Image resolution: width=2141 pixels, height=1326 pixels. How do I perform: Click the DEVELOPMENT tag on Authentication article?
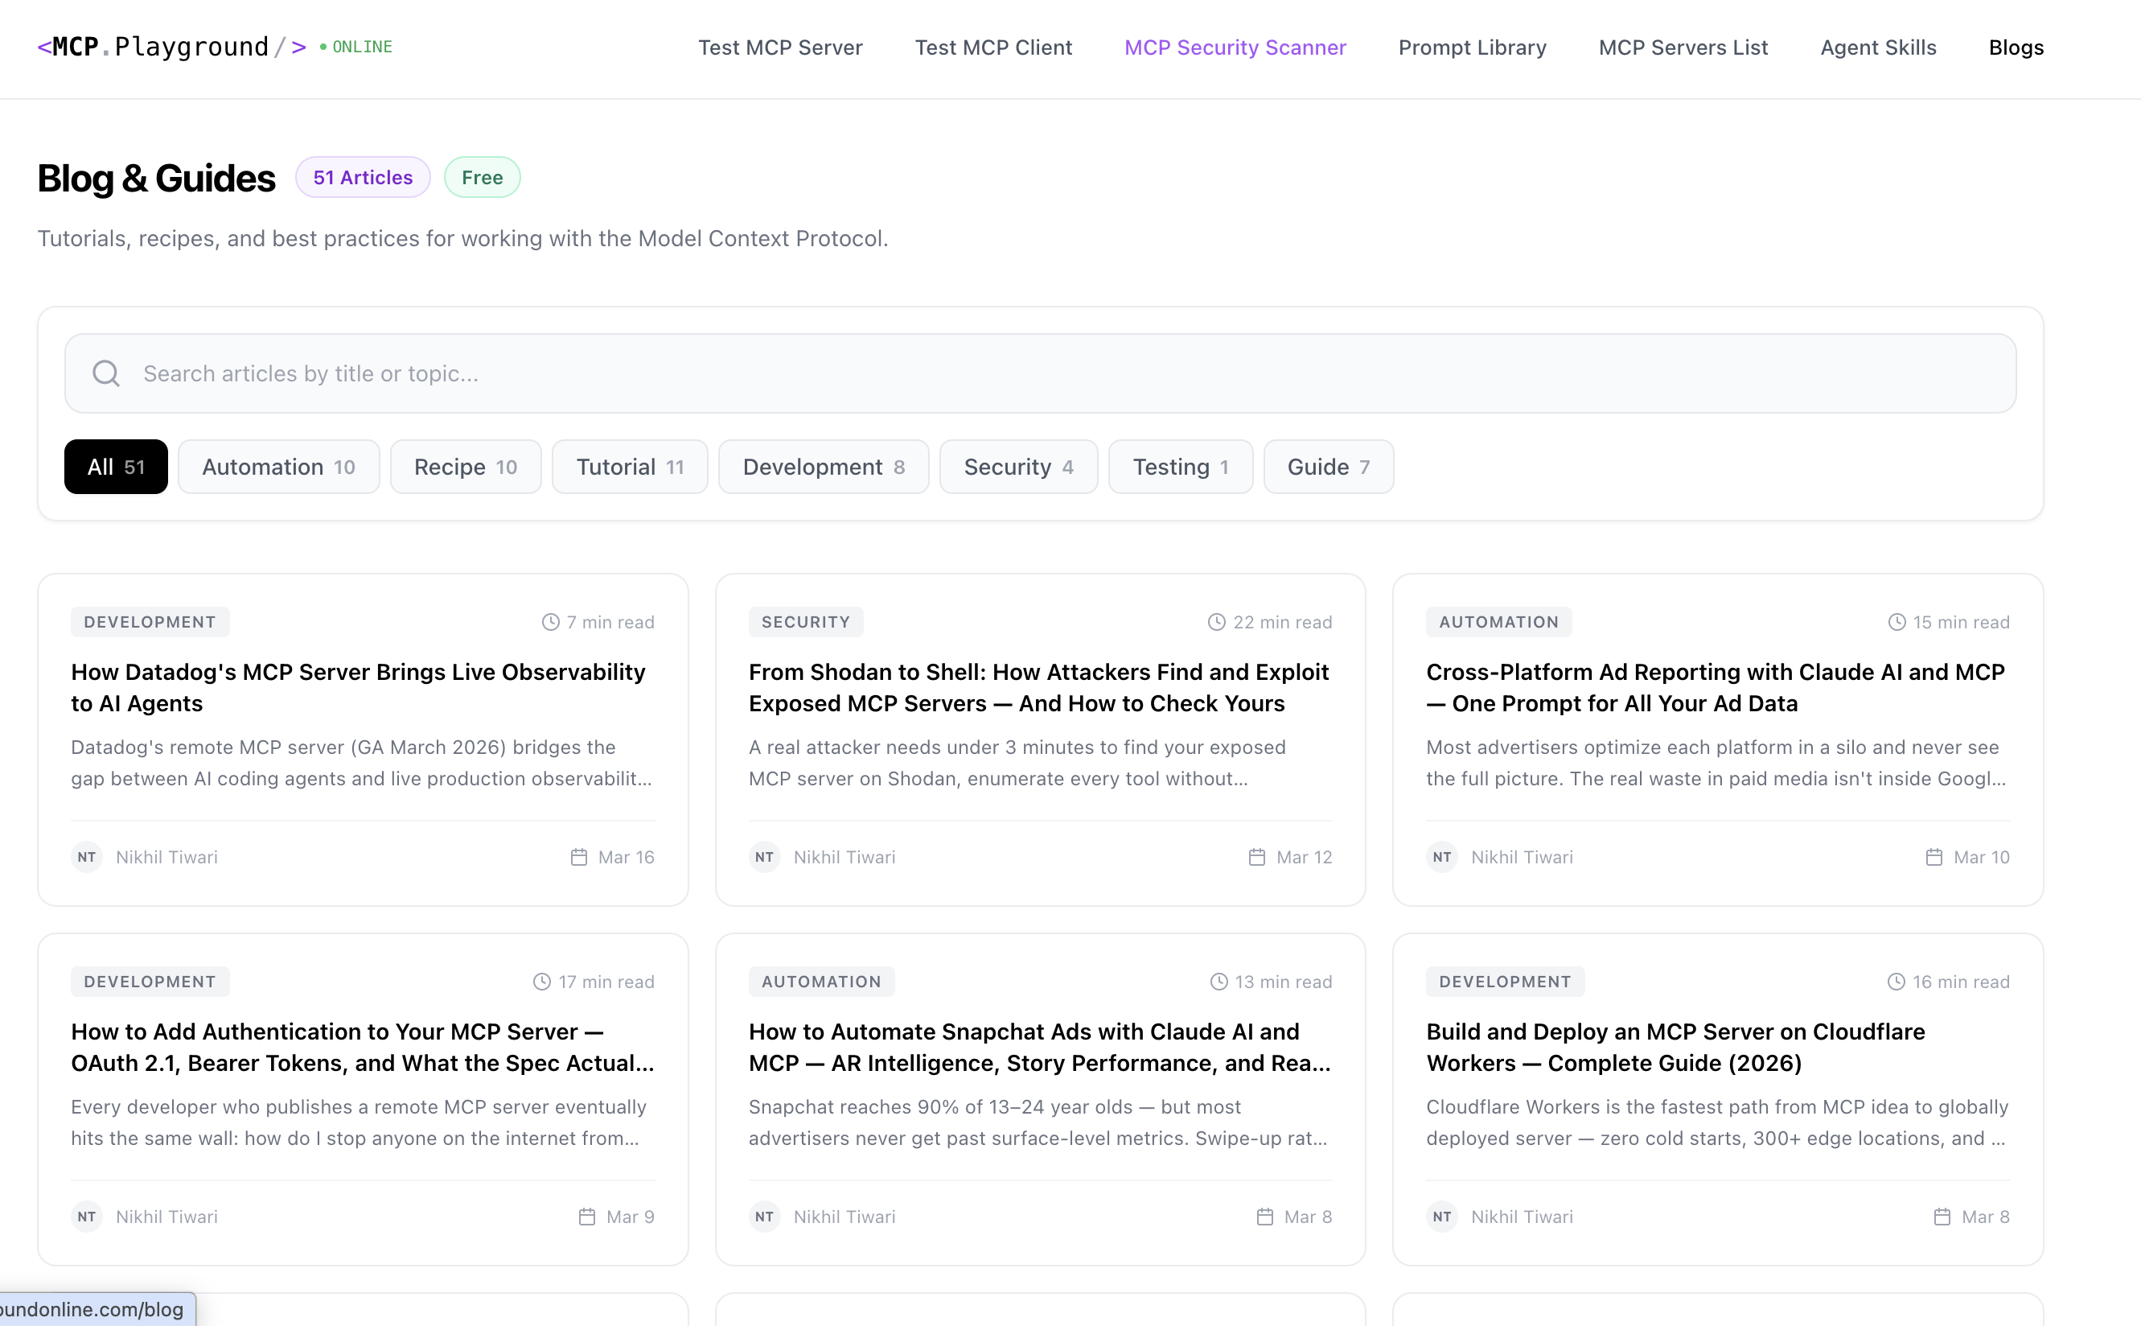pos(150,982)
